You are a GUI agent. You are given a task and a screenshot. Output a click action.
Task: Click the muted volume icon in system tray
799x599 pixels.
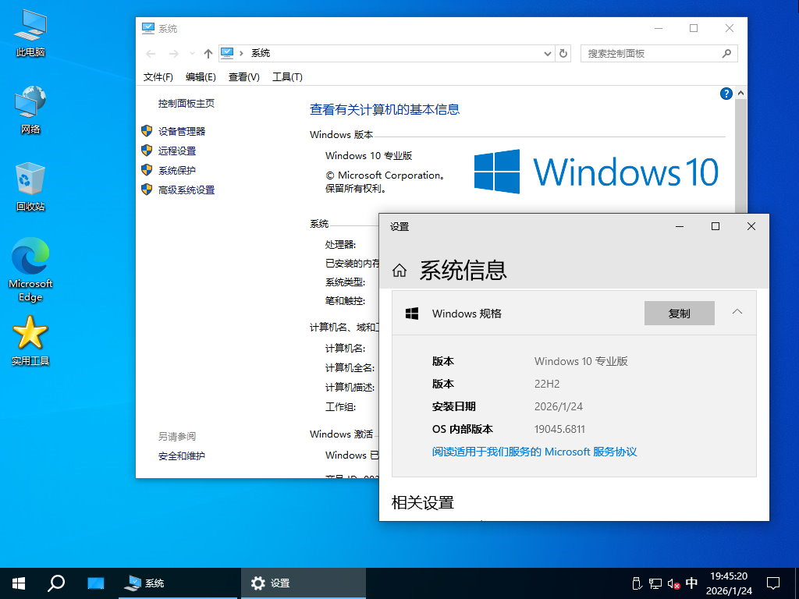[673, 583]
